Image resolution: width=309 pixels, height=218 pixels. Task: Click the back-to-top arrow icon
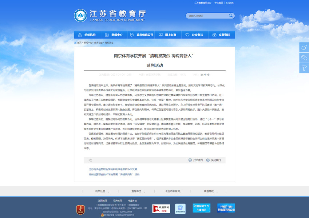click(x=304, y=68)
